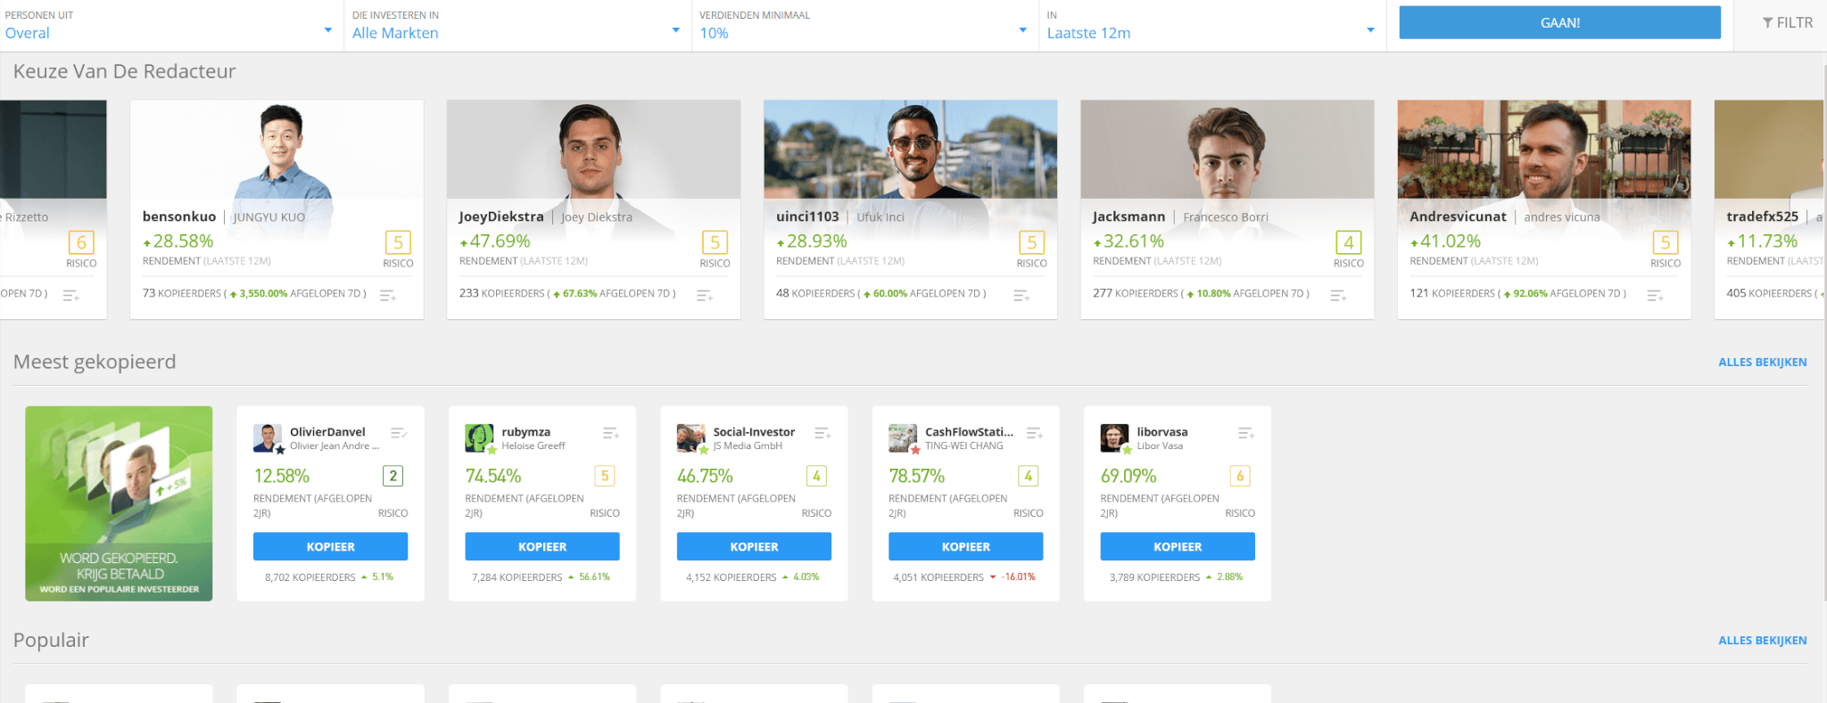Copy liborvasa with KOPIEER button
This screenshot has width=1827, height=703.
(1178, 546)
